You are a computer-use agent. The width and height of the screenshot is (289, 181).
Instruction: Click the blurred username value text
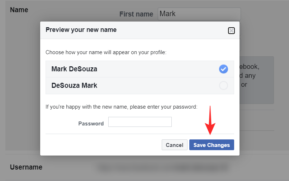(163, 167)
